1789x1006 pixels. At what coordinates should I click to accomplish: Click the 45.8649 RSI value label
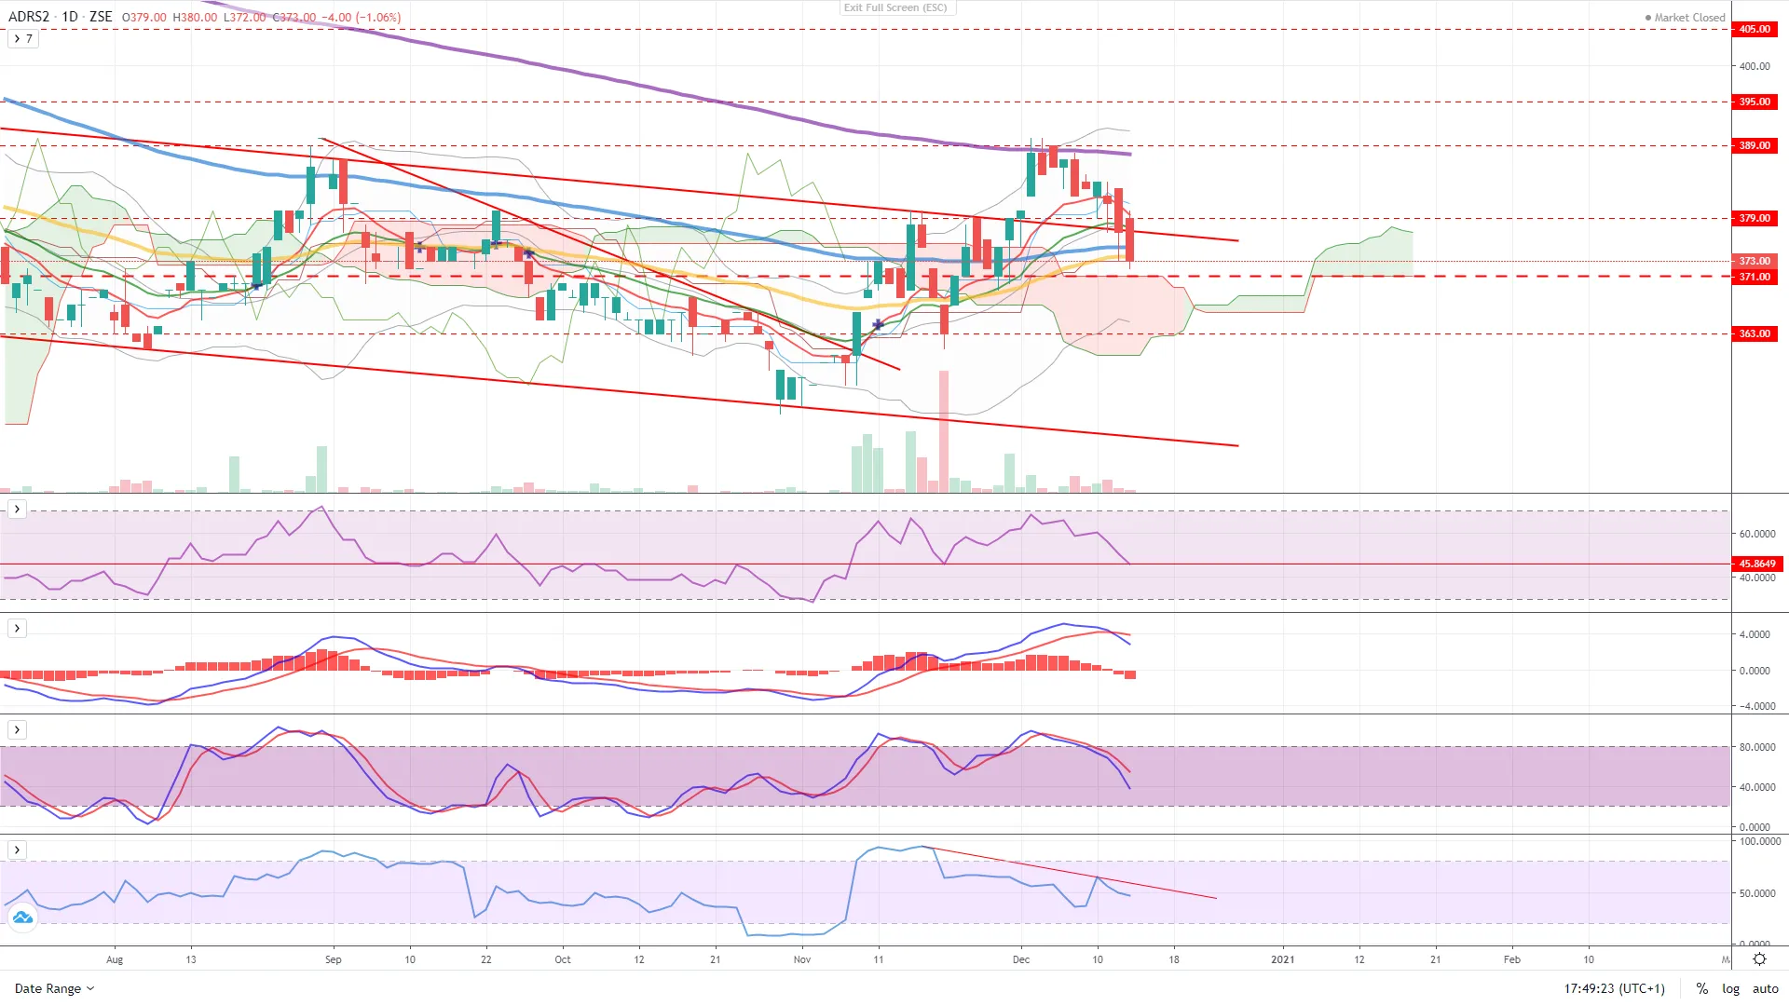pos(1757,564)
